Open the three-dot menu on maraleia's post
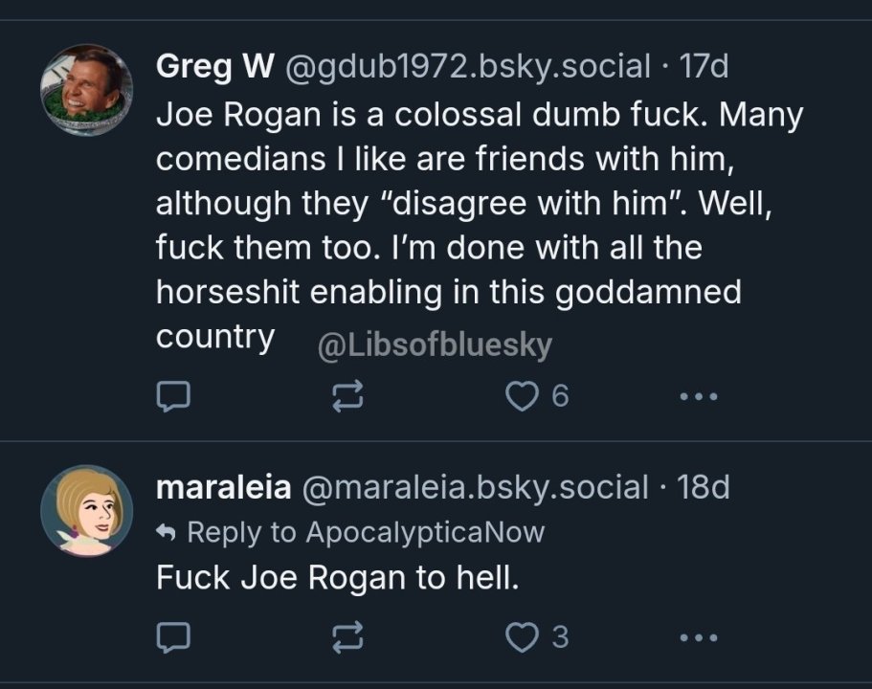Viewport: 872px width, 689px height. [x=697, y=637]
